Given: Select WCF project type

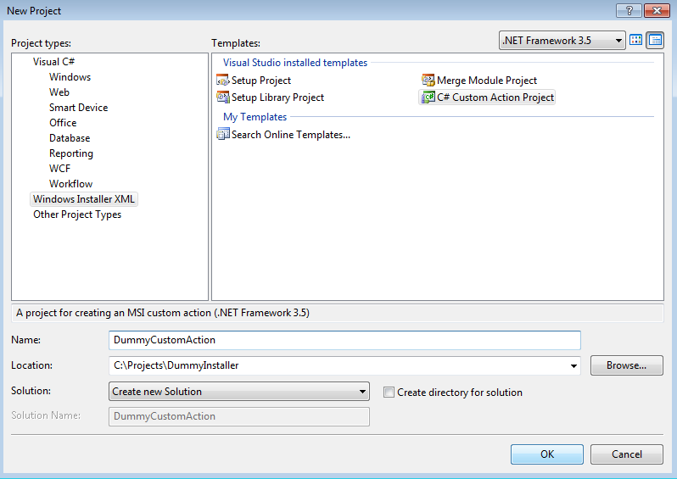Looking at the screenshot, I should [x=59, y=169].
